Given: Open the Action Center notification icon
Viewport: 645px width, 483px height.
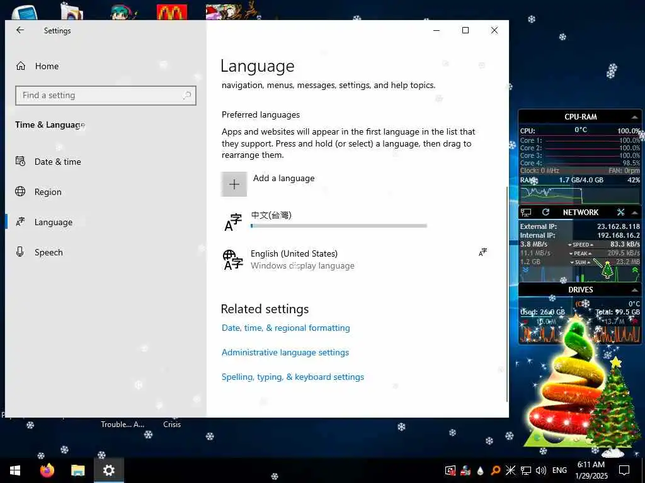Looking at the screenshot, I should (x=624, y=470).
